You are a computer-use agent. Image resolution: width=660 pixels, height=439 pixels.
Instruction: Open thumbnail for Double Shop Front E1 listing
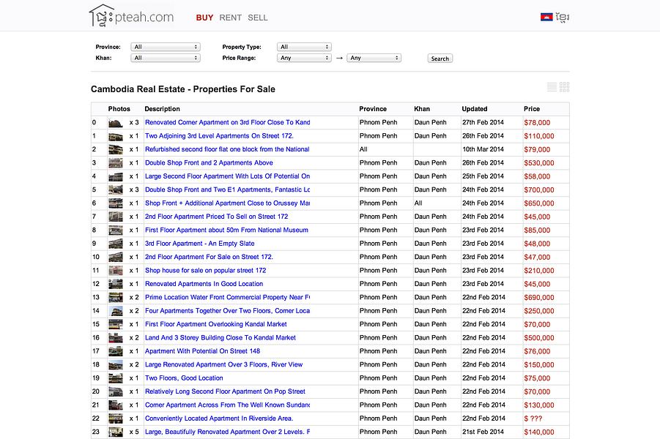pos(115,190)
